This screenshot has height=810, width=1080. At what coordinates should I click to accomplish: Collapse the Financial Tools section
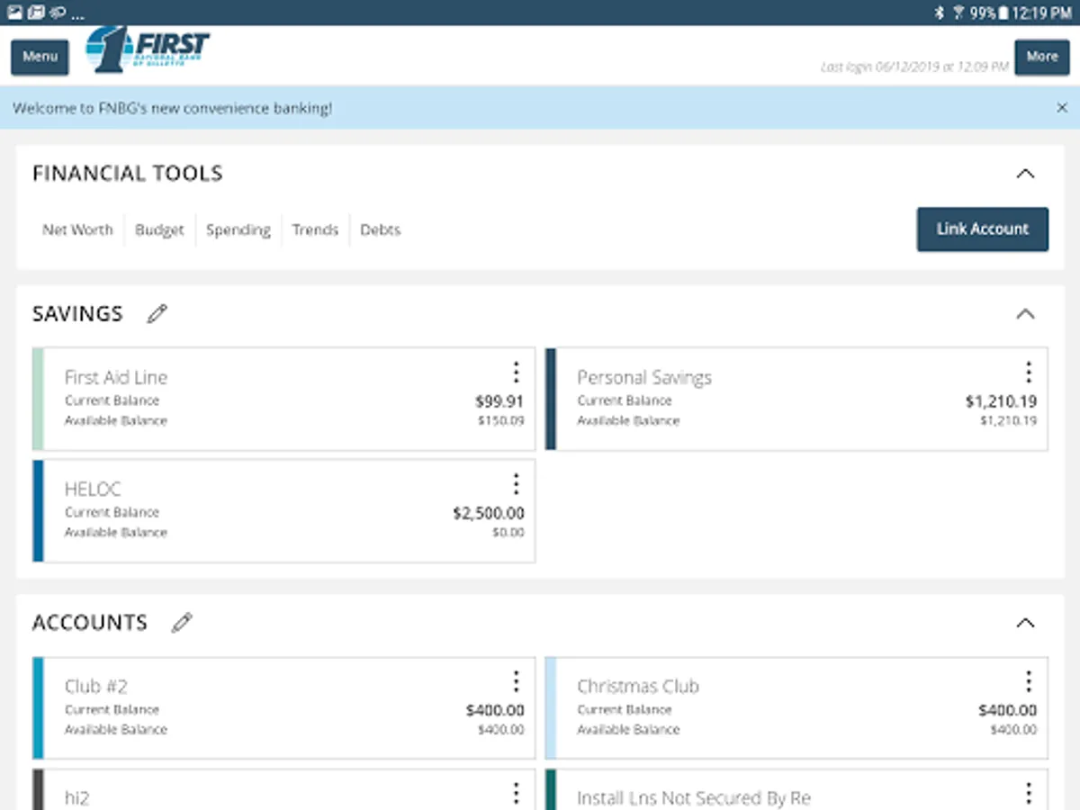tap(1025, 174)
